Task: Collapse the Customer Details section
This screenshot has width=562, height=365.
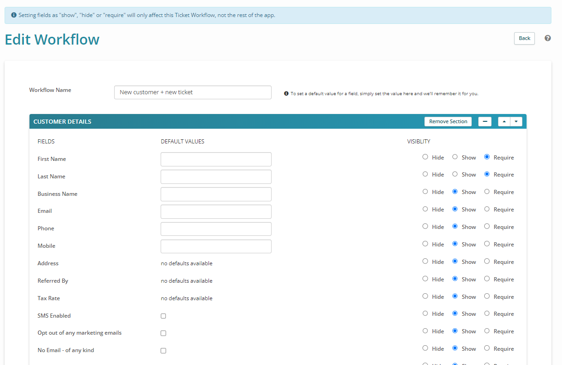Action: [x=485, y=121]
